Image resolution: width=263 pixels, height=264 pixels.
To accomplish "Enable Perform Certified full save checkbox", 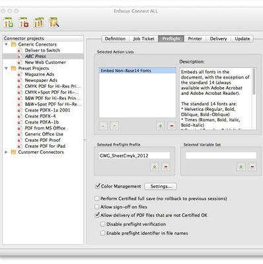I will pos(96,199).
